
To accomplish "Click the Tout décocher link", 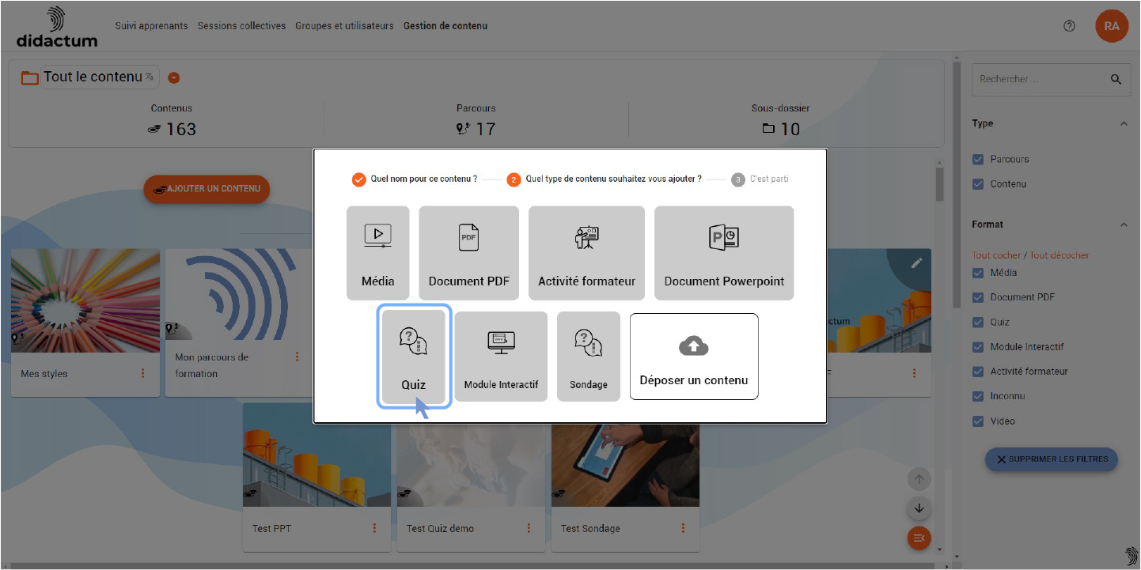I will coord(1059,255).
